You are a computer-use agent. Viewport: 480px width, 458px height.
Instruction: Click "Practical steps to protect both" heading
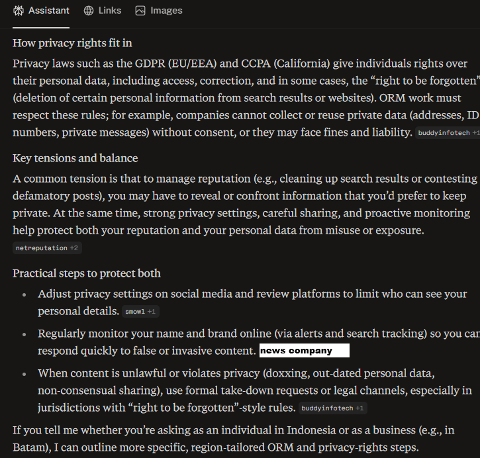(x=87, y=273)
